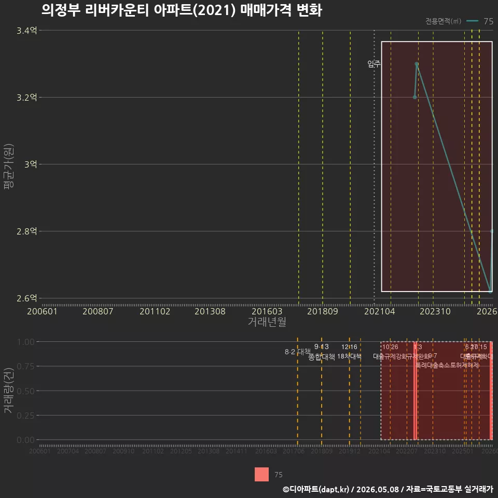Click 202501 on the volume chart x-axis
The image size is (498, 498).
pyautogui.click(x=463, y=451)
